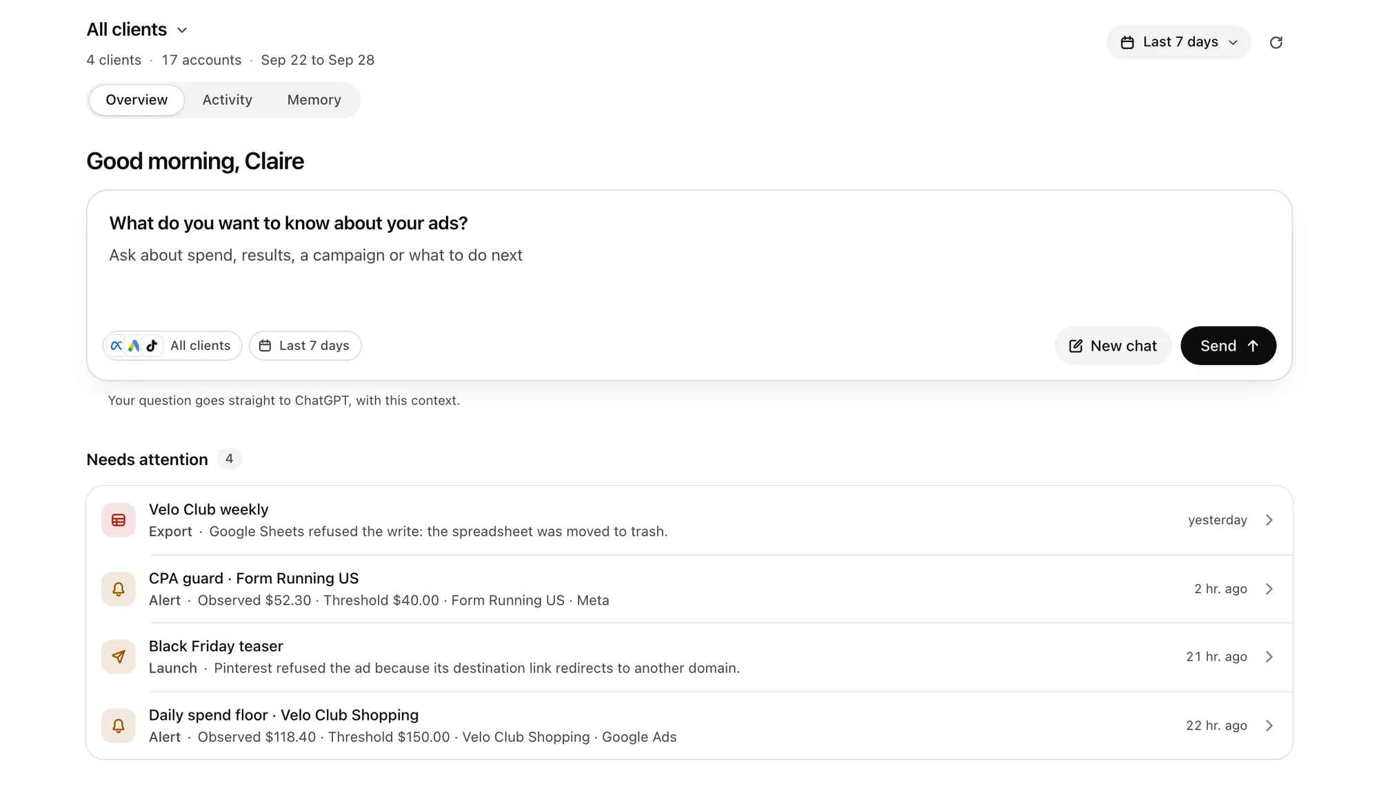This screenshot has width=1379, height=786.
Task: Click the Google Ads logo in clients chip
Action: click(x=134, y=346)
